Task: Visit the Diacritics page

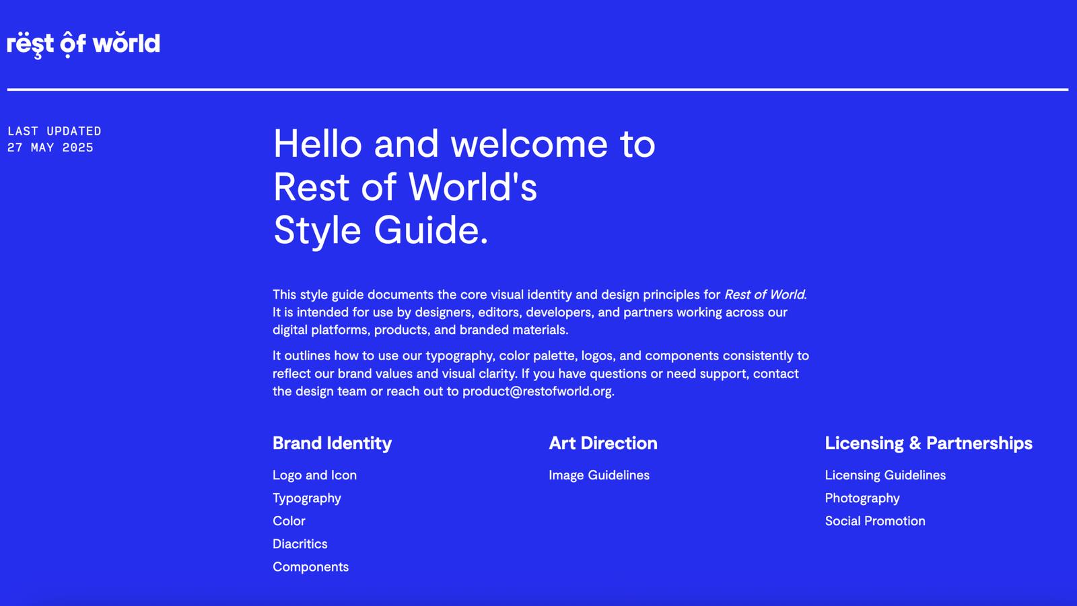Action: [x=300, y=544]
